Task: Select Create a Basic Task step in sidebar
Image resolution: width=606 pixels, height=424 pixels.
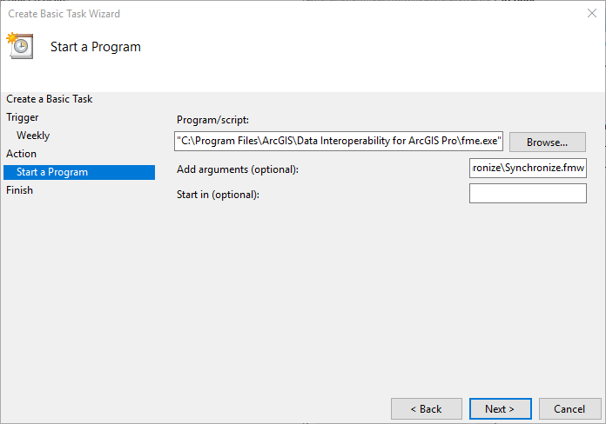Action: [50, 99]
